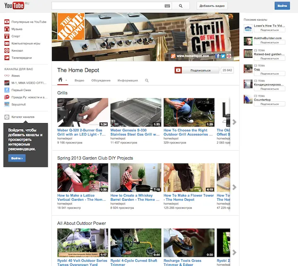
Task: Subscribe to The Home Depot channel
Action: coord(197,70)
